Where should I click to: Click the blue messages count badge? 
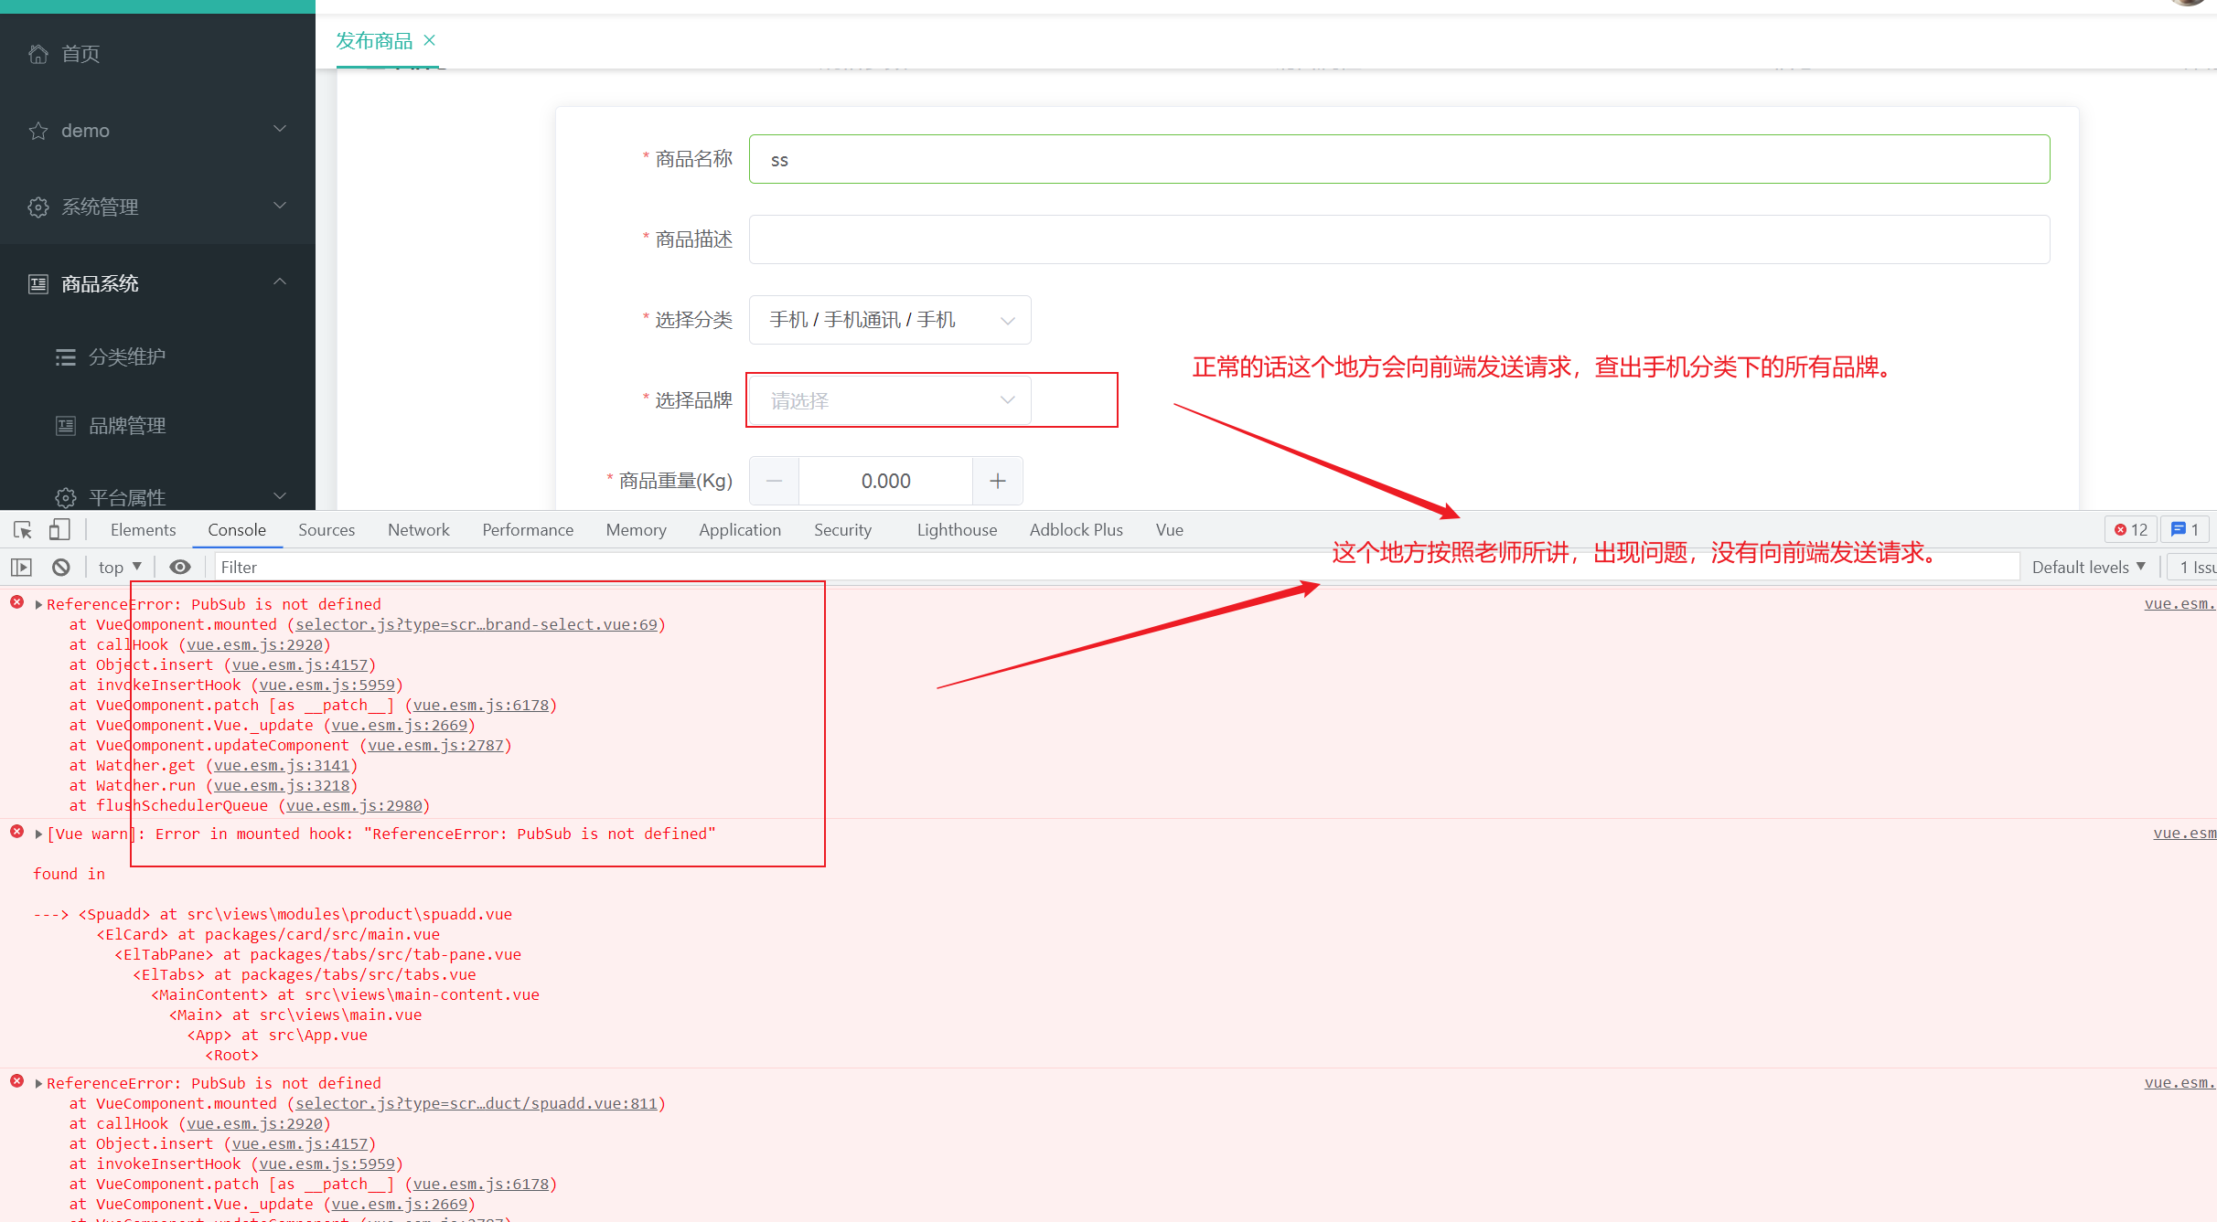[x=2185, y=530]
